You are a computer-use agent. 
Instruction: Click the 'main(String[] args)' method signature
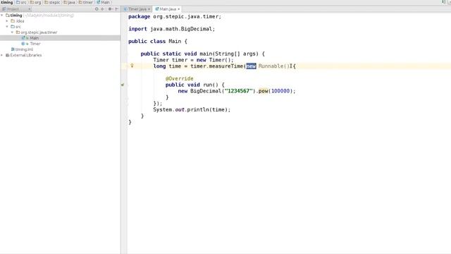tap(229, 54)
